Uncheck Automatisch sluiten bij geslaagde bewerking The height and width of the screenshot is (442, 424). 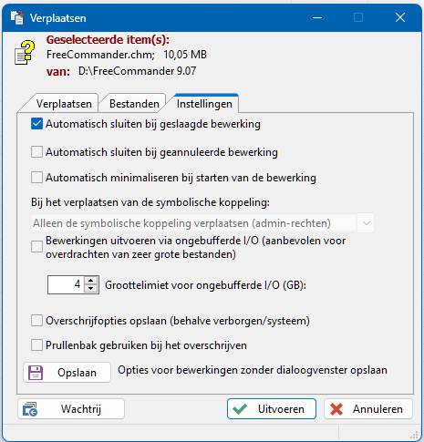click(36, 124)
